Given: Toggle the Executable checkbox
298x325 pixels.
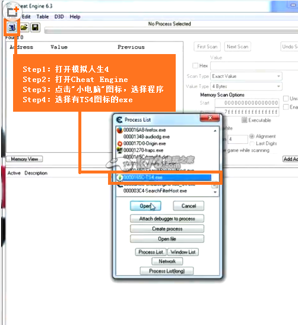Looking at the screenshot, I should [245, 120].
